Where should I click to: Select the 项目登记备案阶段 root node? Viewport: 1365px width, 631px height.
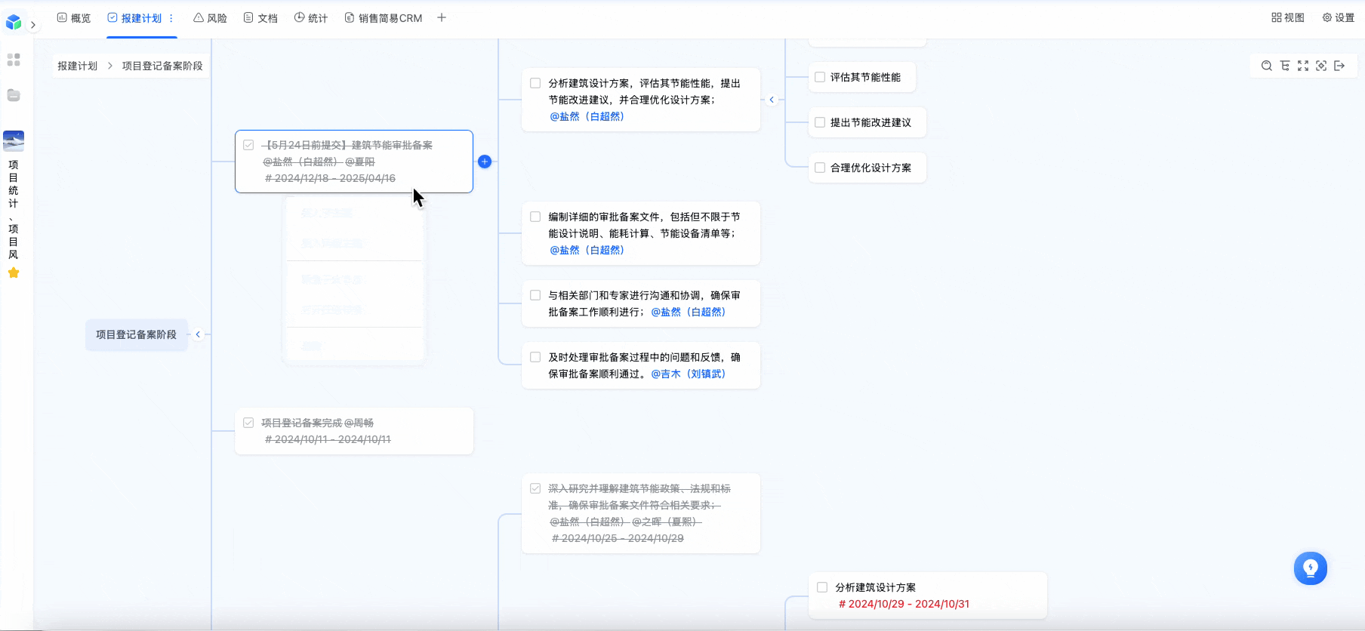[x=136, y=334]
